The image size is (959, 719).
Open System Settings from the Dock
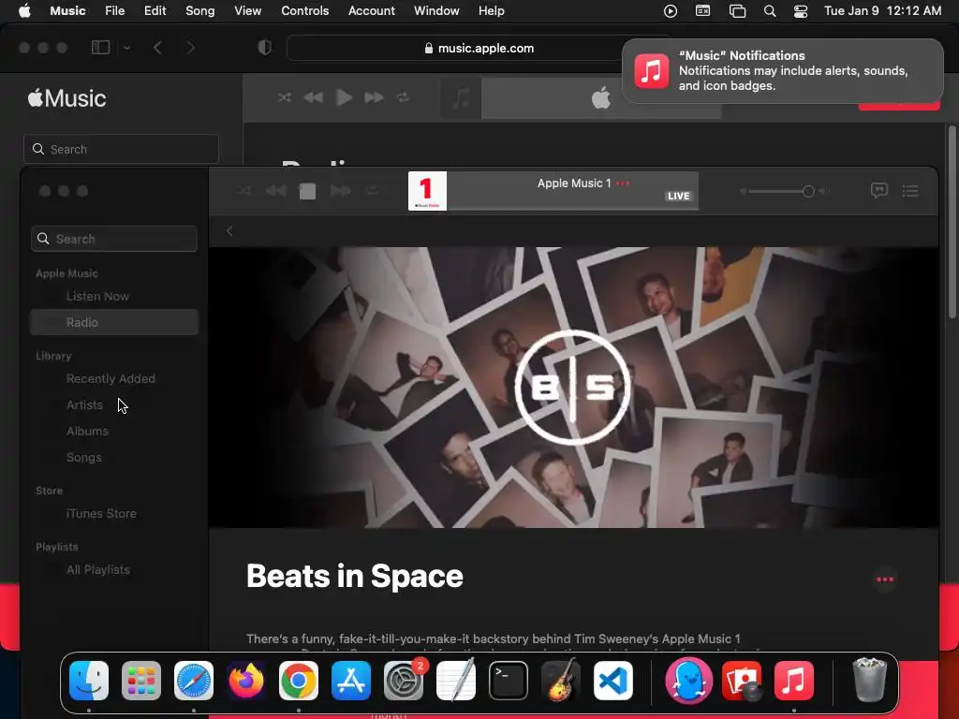coord(404,681)
